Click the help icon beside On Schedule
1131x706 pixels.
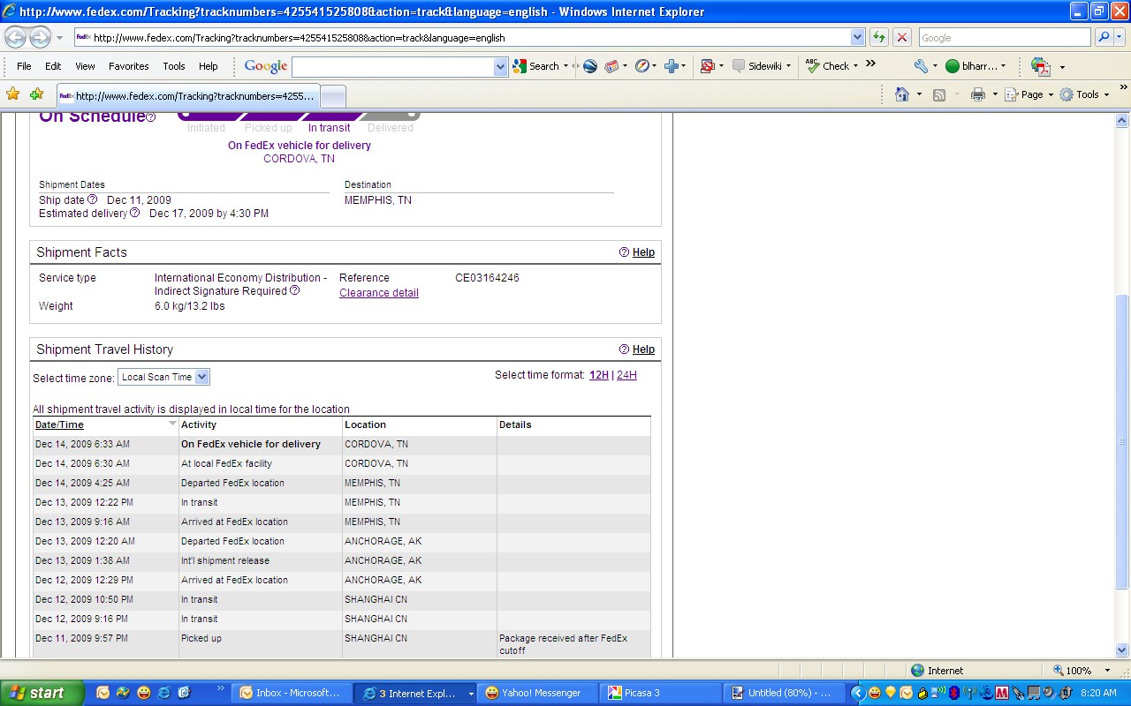coord(150,117)
